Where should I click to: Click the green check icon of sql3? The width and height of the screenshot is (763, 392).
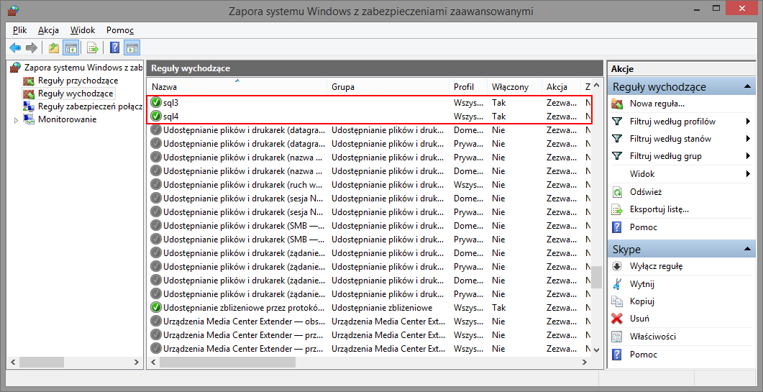(156, 103)
